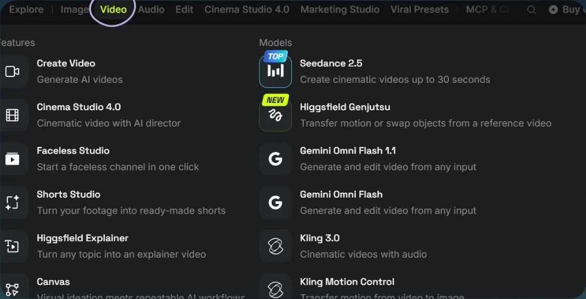This screenshot has width=586, height=299.
Task: Click the Shorts Studio sparkle icon
Action: 12,203
